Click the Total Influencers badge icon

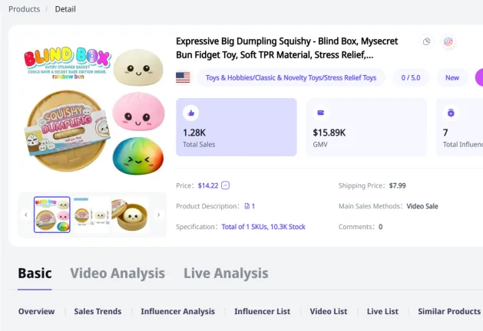coord(451,113)
